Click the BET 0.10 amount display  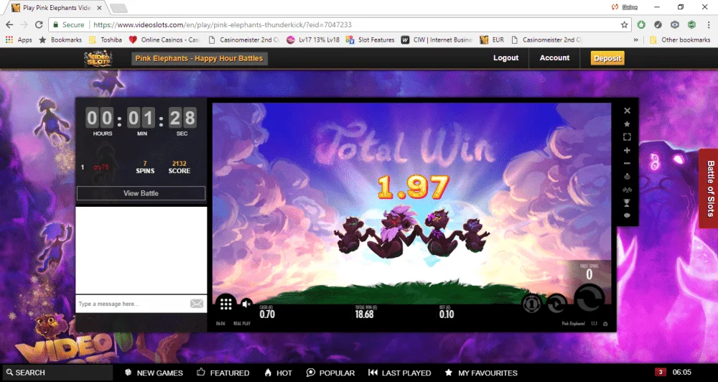tap(447, 312)
